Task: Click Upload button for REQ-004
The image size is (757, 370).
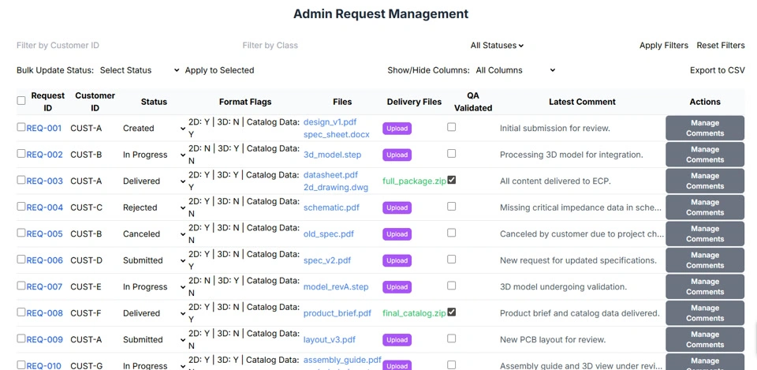Action: click(397, 207)
